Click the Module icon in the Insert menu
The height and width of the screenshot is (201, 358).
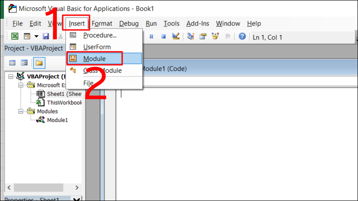[73, 59]
